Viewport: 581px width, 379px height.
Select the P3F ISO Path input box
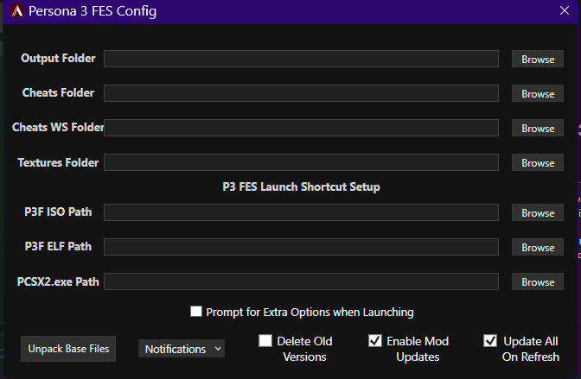pos(301,212)
